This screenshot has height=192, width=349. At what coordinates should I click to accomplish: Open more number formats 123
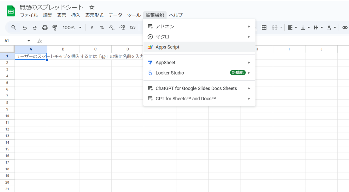(133, 28)
